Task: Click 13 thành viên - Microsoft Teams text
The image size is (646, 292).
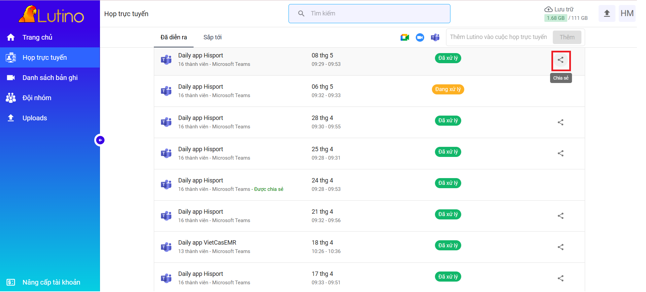Action: point(214,251)
